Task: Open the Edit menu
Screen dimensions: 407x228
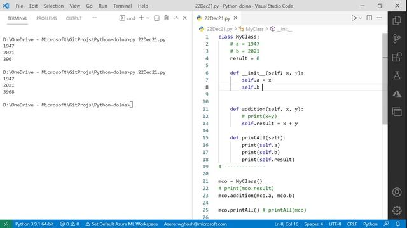Action: click(33, 6)
